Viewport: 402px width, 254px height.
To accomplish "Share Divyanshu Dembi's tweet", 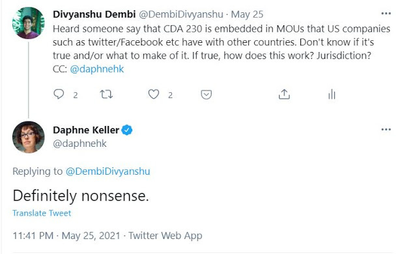I will tap(284, 94).
